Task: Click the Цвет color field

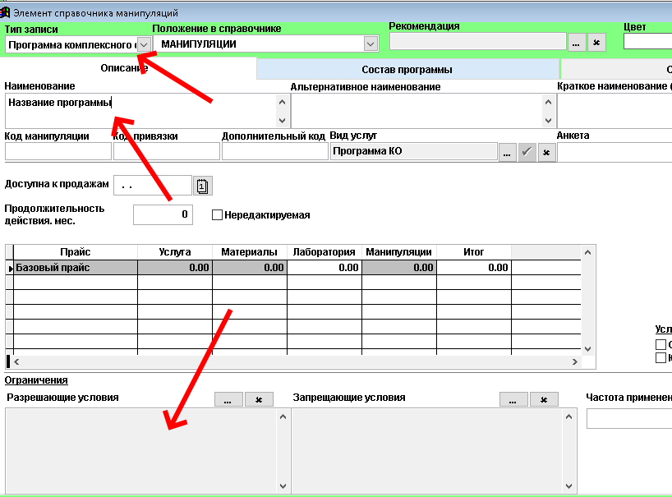Action: [647, 43]
